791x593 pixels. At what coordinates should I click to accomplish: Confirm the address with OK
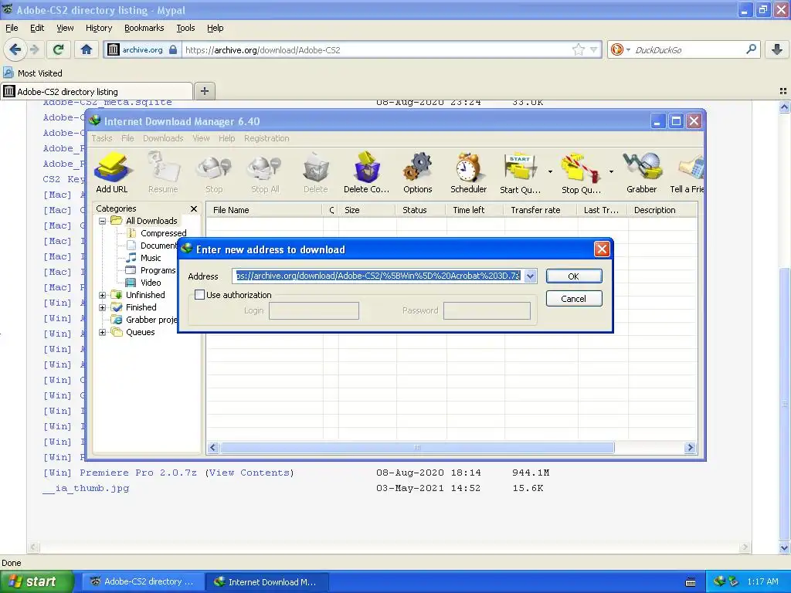574,276
